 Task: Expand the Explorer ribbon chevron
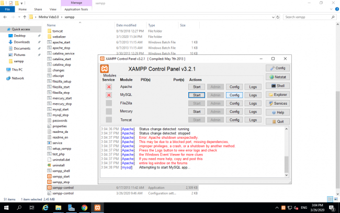(331, 9)
